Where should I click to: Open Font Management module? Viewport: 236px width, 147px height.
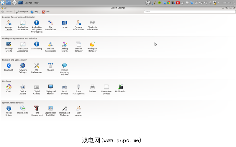tap(37, 111)
